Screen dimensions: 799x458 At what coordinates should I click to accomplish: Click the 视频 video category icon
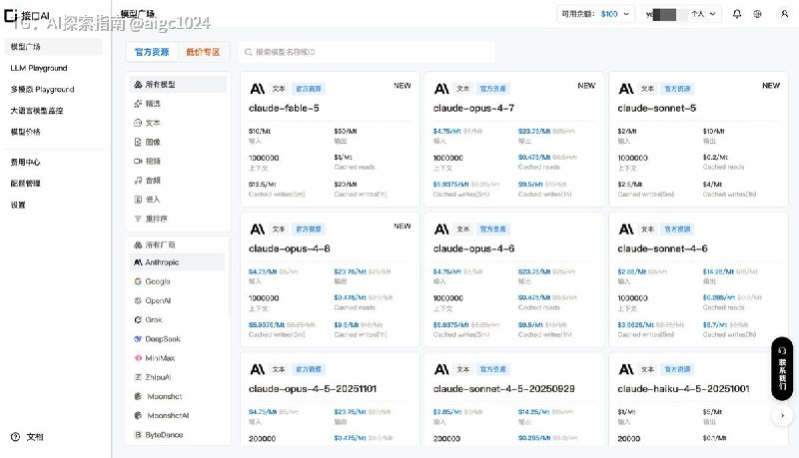coord(138,161)
